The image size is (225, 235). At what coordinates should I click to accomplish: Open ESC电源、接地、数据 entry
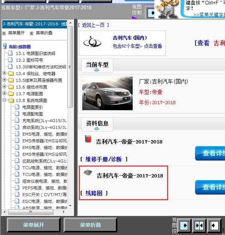point(44,201)
